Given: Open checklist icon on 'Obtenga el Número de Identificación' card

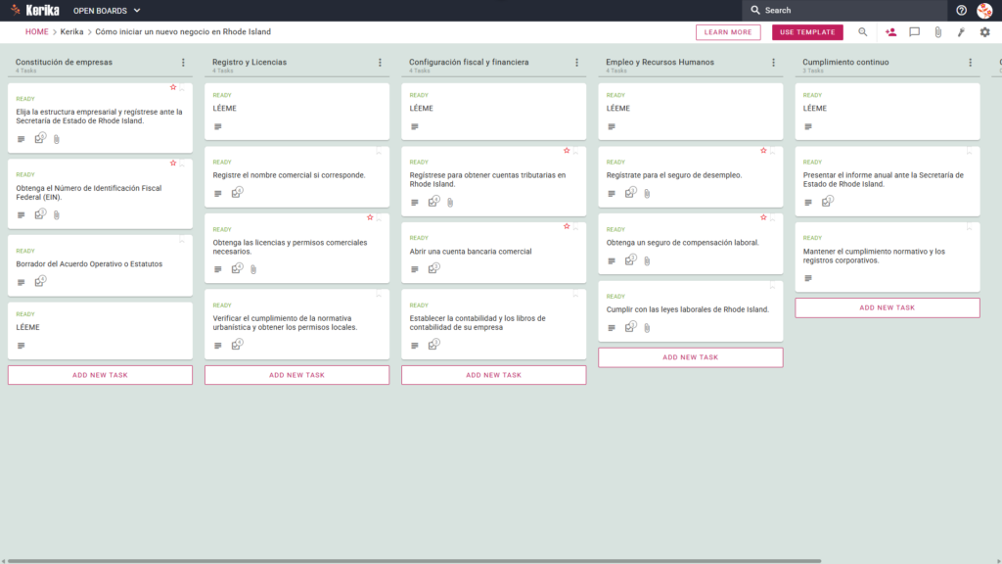Looking at the screenshot, I should 40,214.
